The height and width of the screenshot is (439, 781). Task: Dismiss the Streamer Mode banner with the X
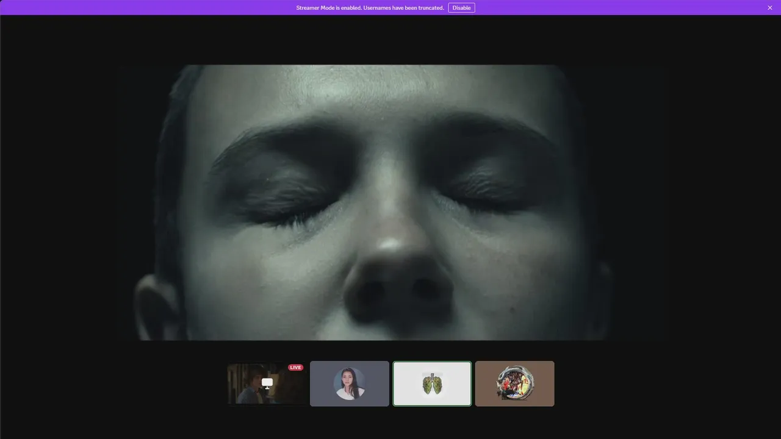click(770, 8)
